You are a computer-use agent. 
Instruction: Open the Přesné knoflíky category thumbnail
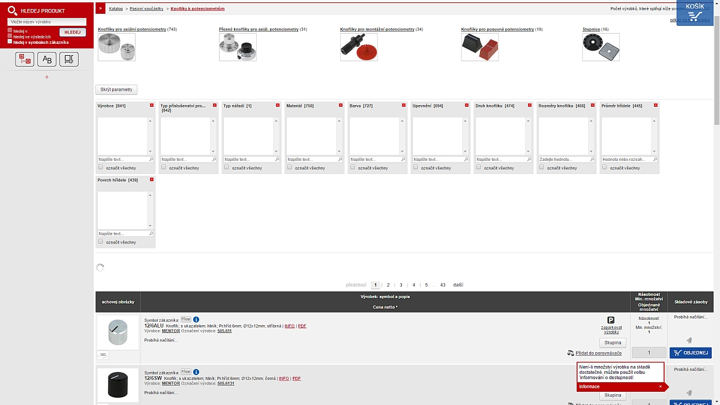tap(238, 47)
